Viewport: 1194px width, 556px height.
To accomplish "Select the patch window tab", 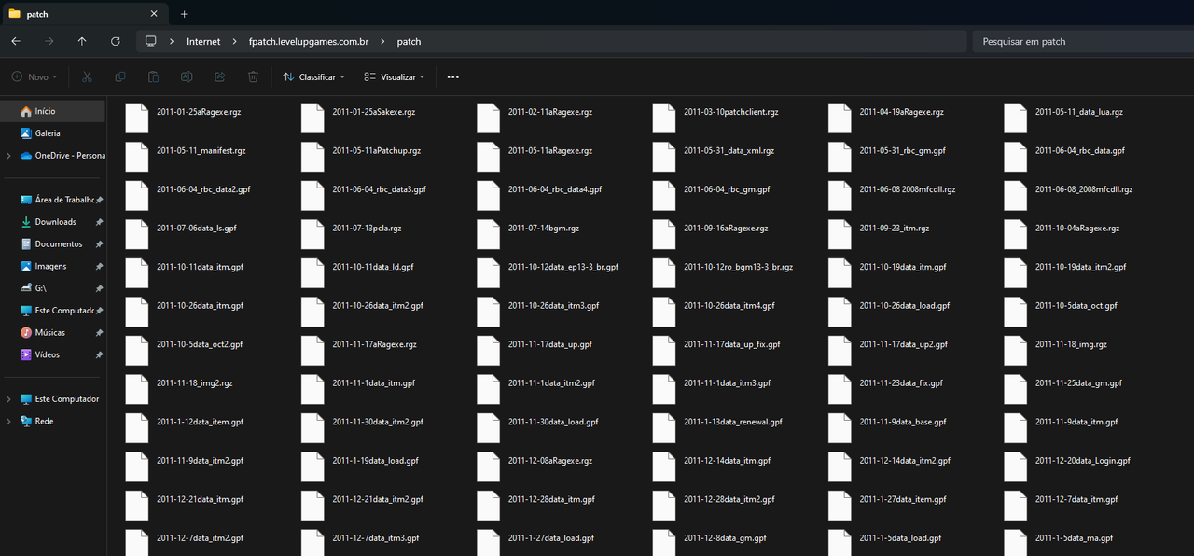I will [84, 14].
